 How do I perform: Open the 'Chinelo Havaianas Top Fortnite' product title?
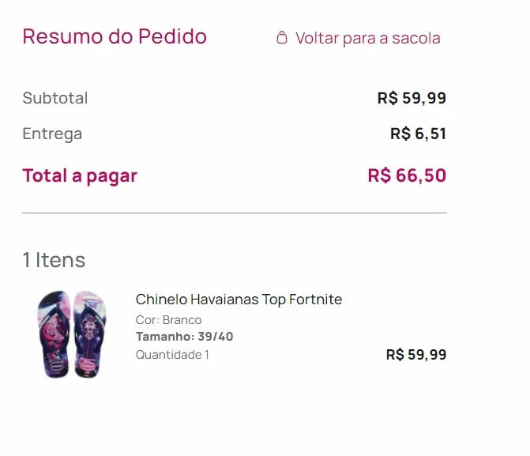pos(239,300)
